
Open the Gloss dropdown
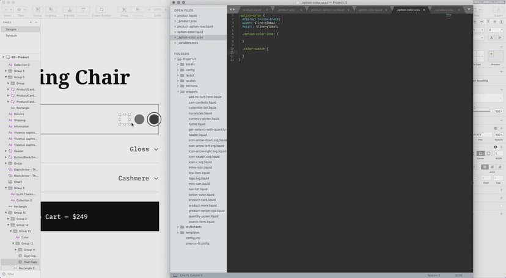(x=144, y=149)
